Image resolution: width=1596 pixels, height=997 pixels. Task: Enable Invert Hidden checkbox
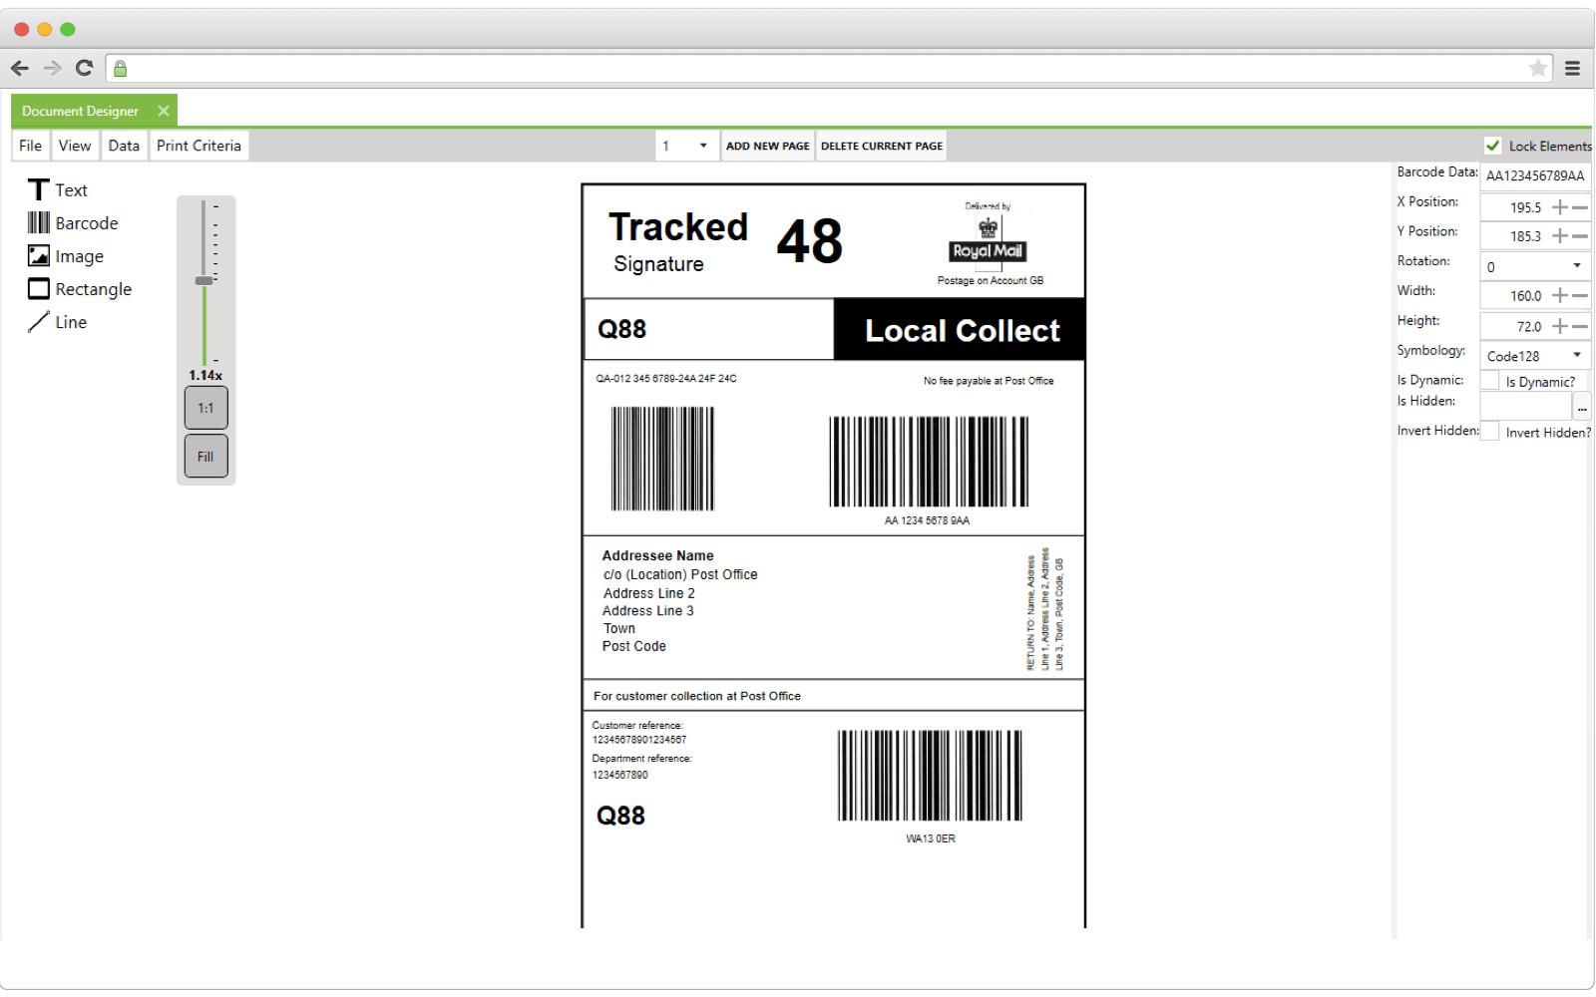point(1490,432)
